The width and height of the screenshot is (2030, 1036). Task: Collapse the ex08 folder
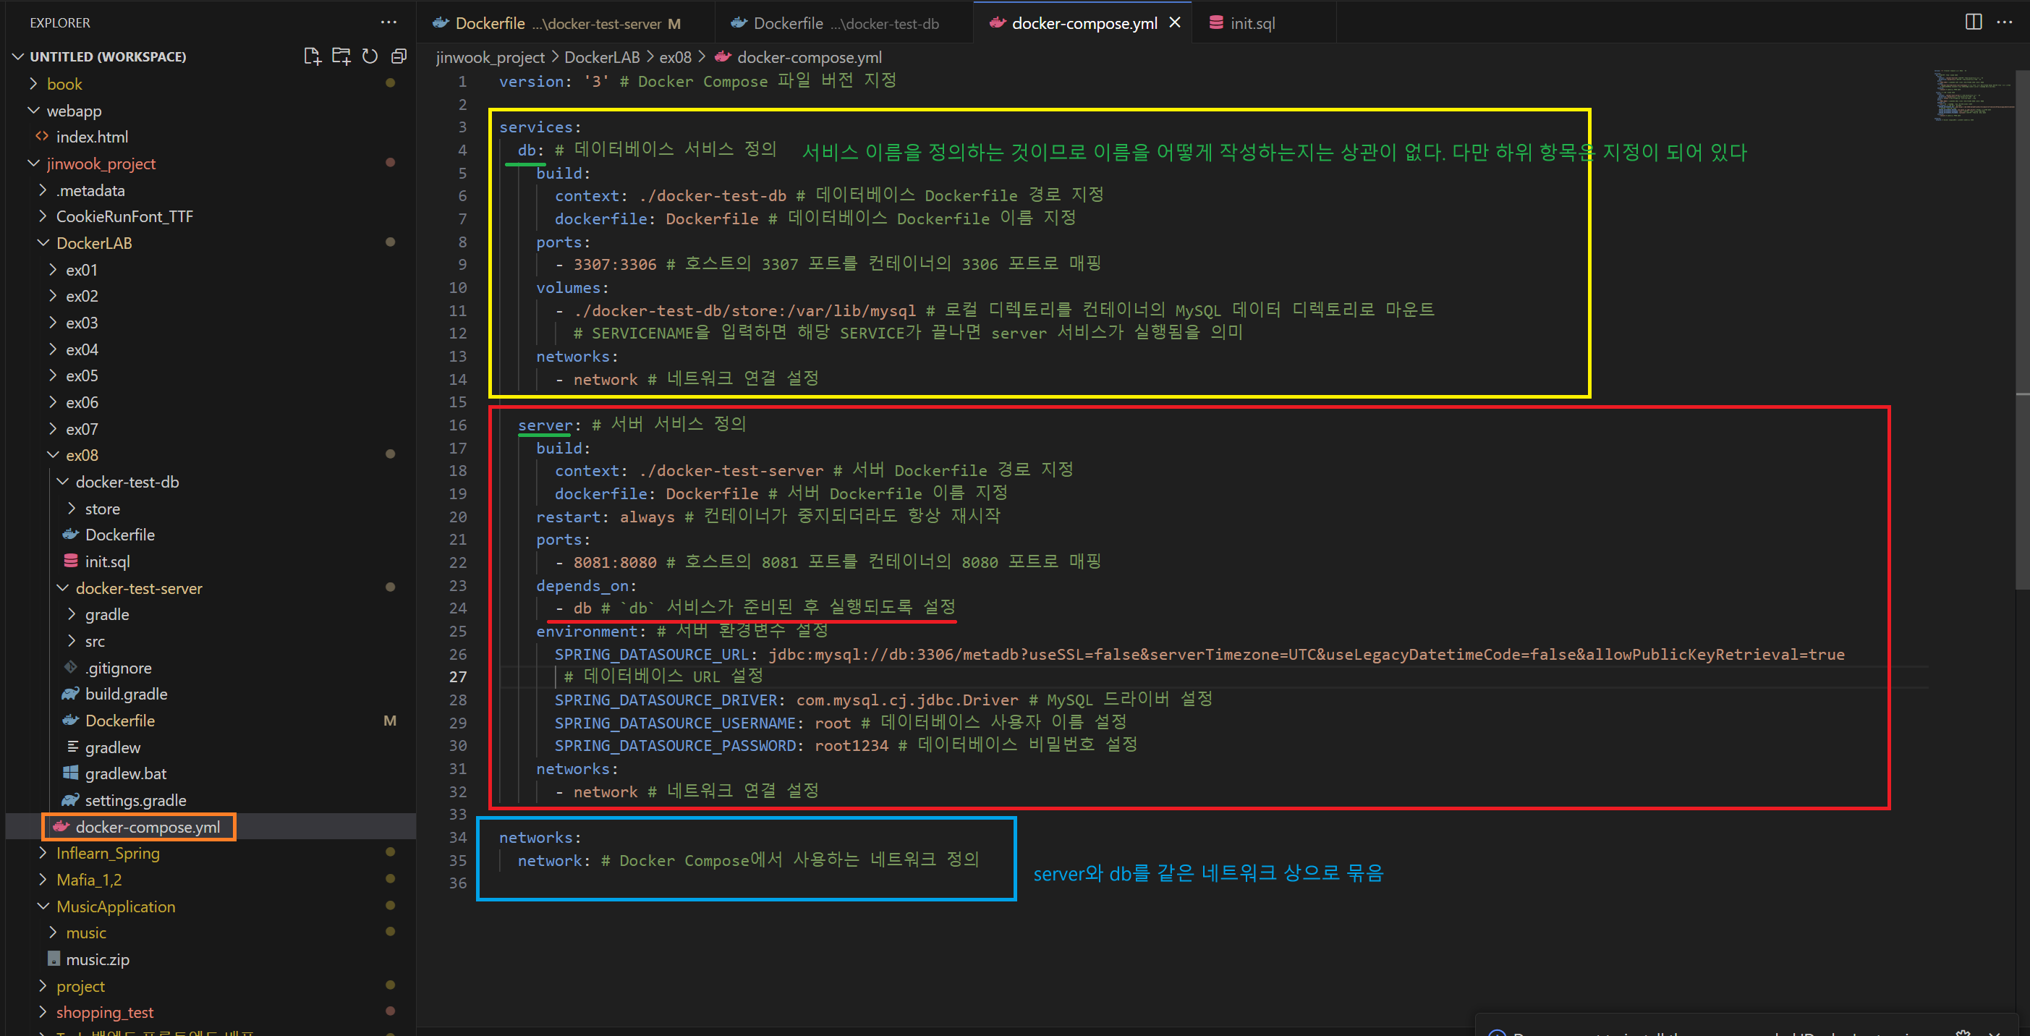[81, 455]
